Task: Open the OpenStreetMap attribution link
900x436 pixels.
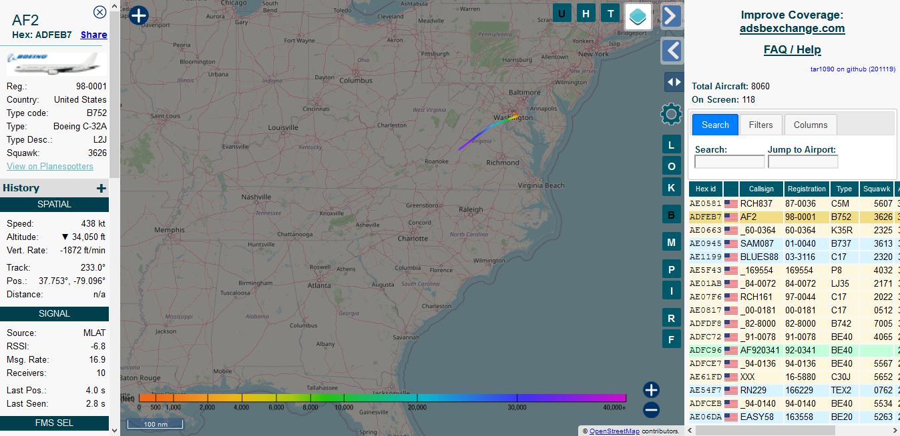Action: point(614,431)
